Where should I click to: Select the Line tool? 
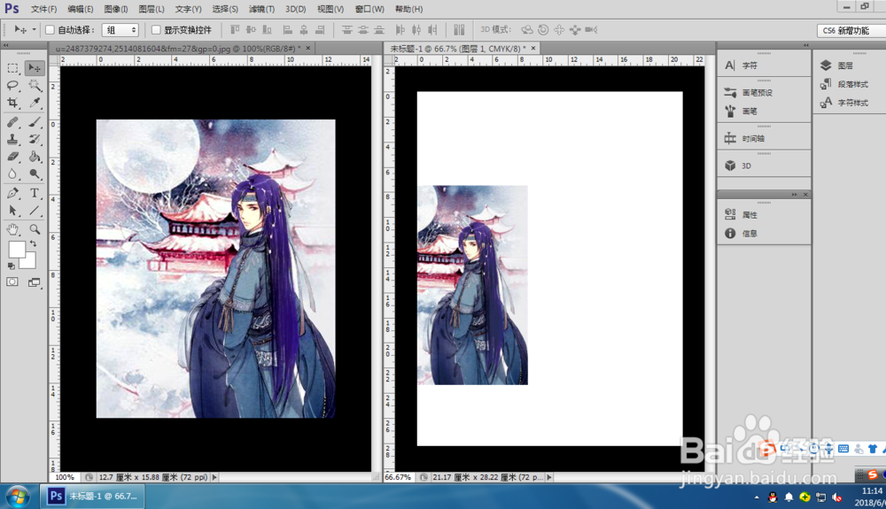coord(35,211)
